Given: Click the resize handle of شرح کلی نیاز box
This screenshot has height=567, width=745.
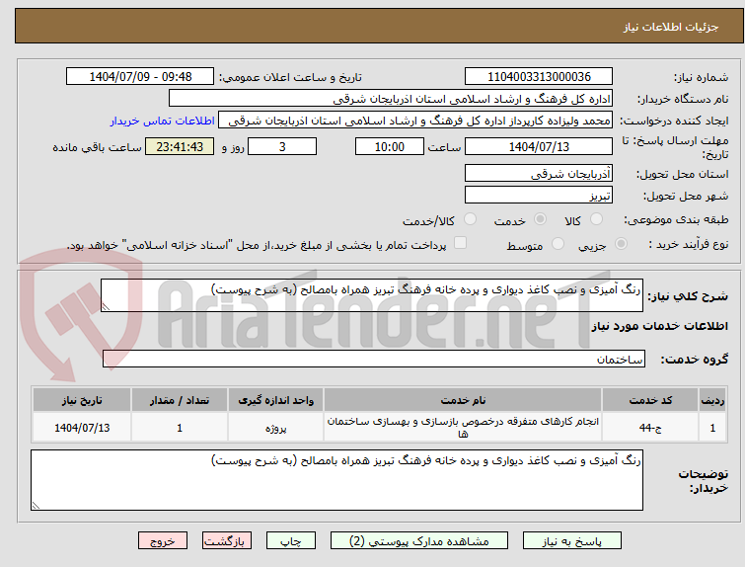Looking at the screenshot, I should tap(106, 307).
